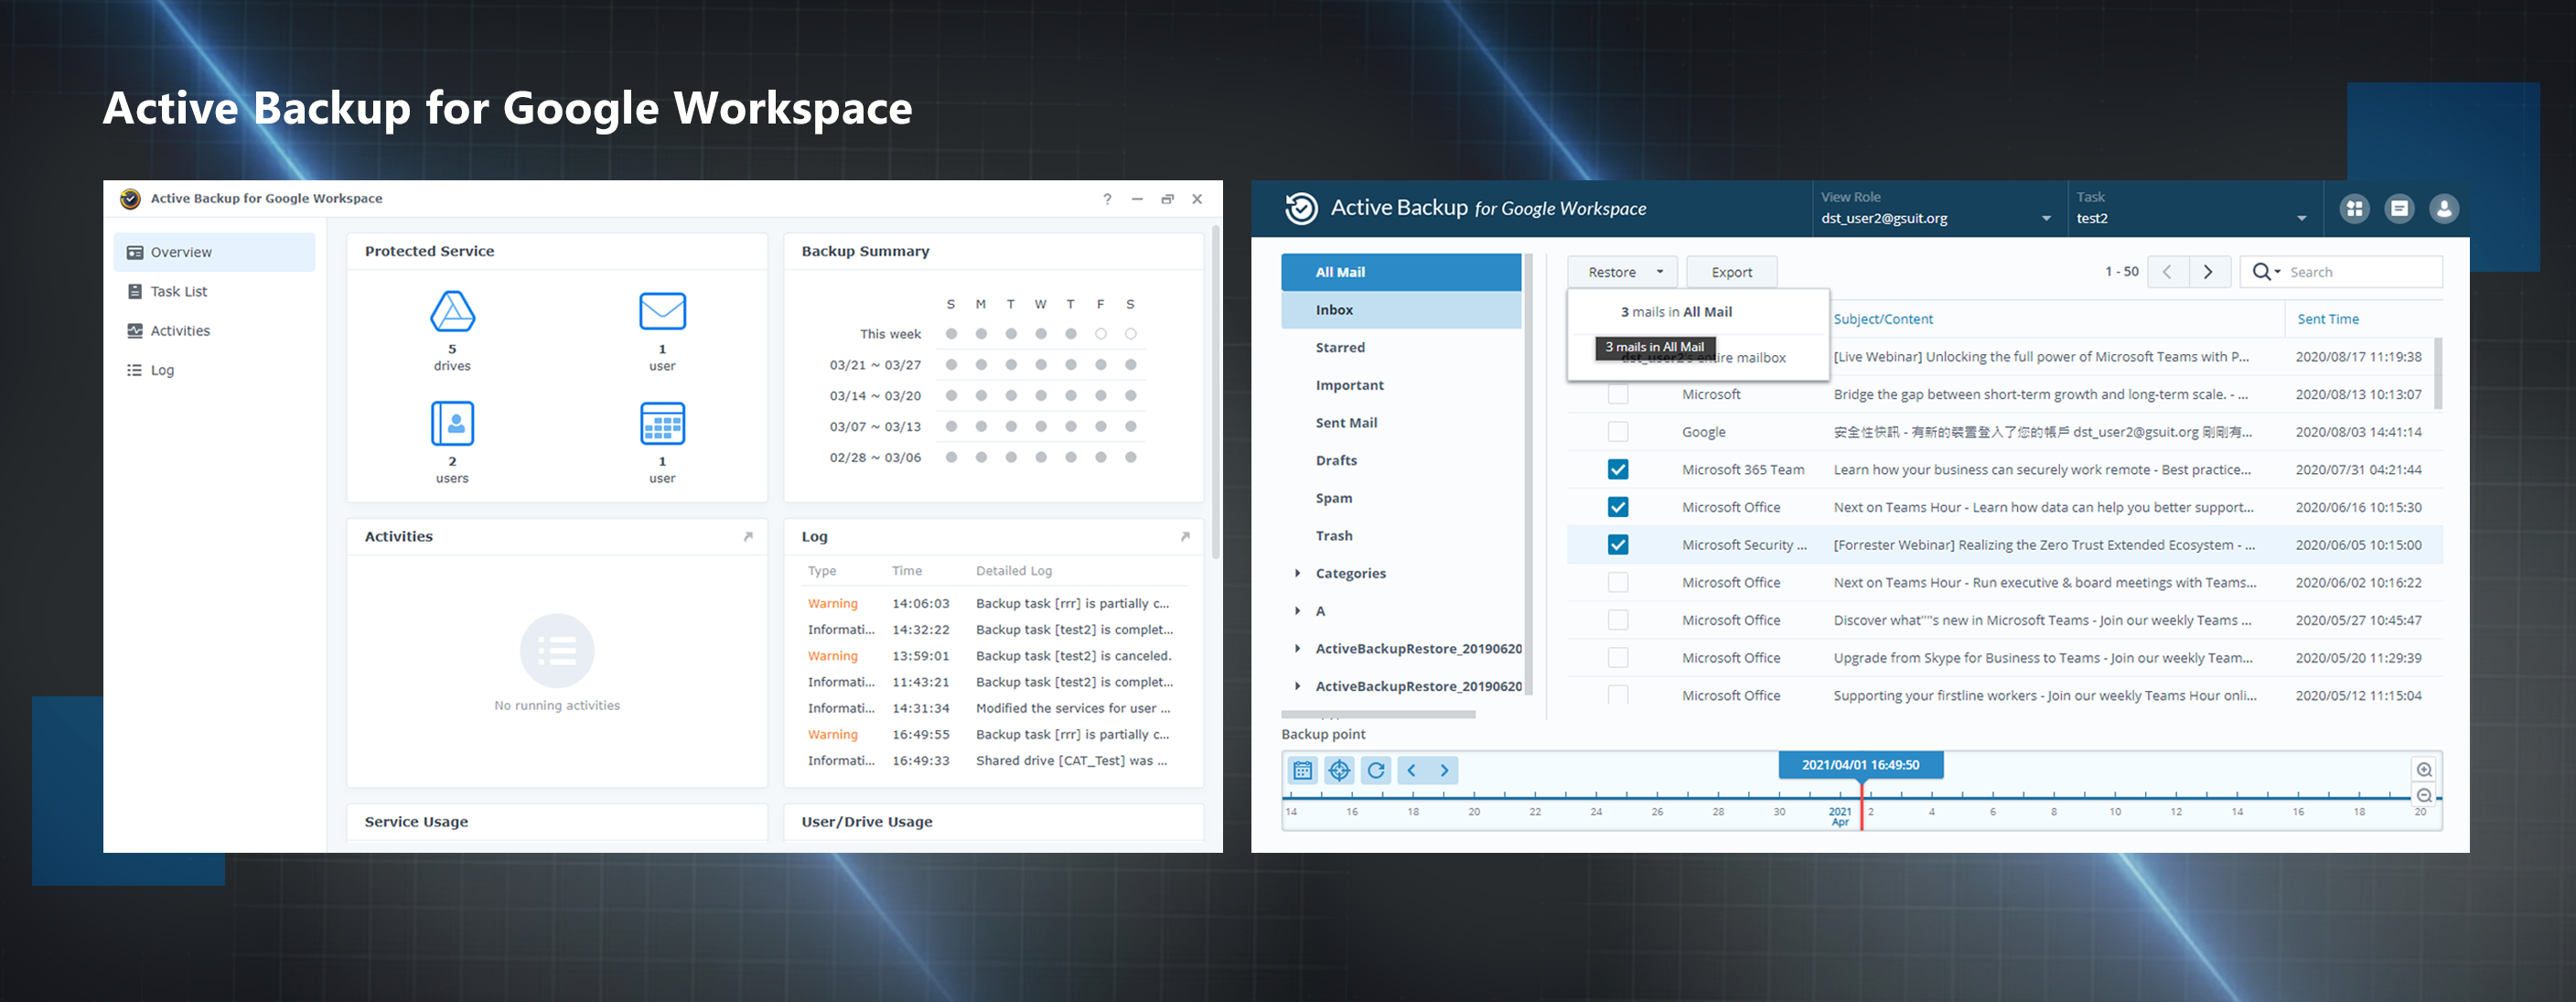Click the calendar icon in Backup point toolbar
This screenshot has height=1002, width=2576.
[x=1302, y=770]
